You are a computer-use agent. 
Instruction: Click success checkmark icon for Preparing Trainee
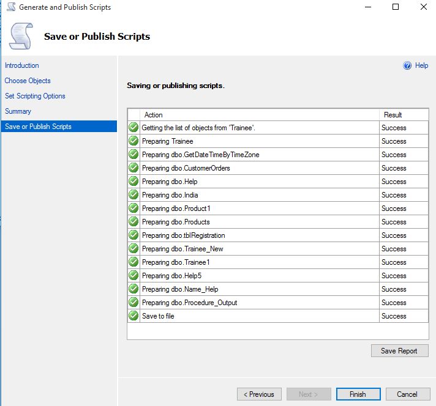[133, 141]
